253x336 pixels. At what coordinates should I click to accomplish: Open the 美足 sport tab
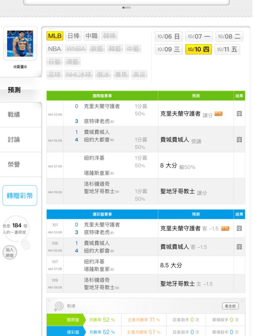tap(139, 75)
